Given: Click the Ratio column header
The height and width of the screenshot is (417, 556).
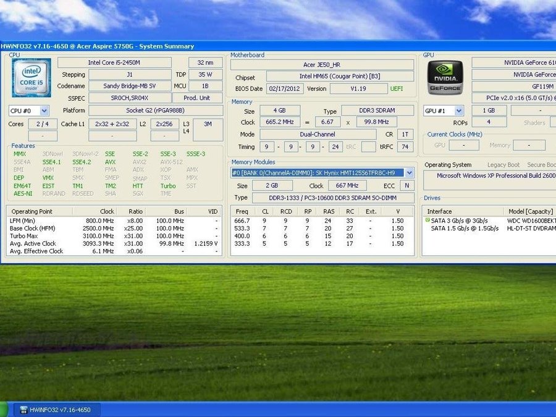Looking at the screenshot, I should coord(129,211).
